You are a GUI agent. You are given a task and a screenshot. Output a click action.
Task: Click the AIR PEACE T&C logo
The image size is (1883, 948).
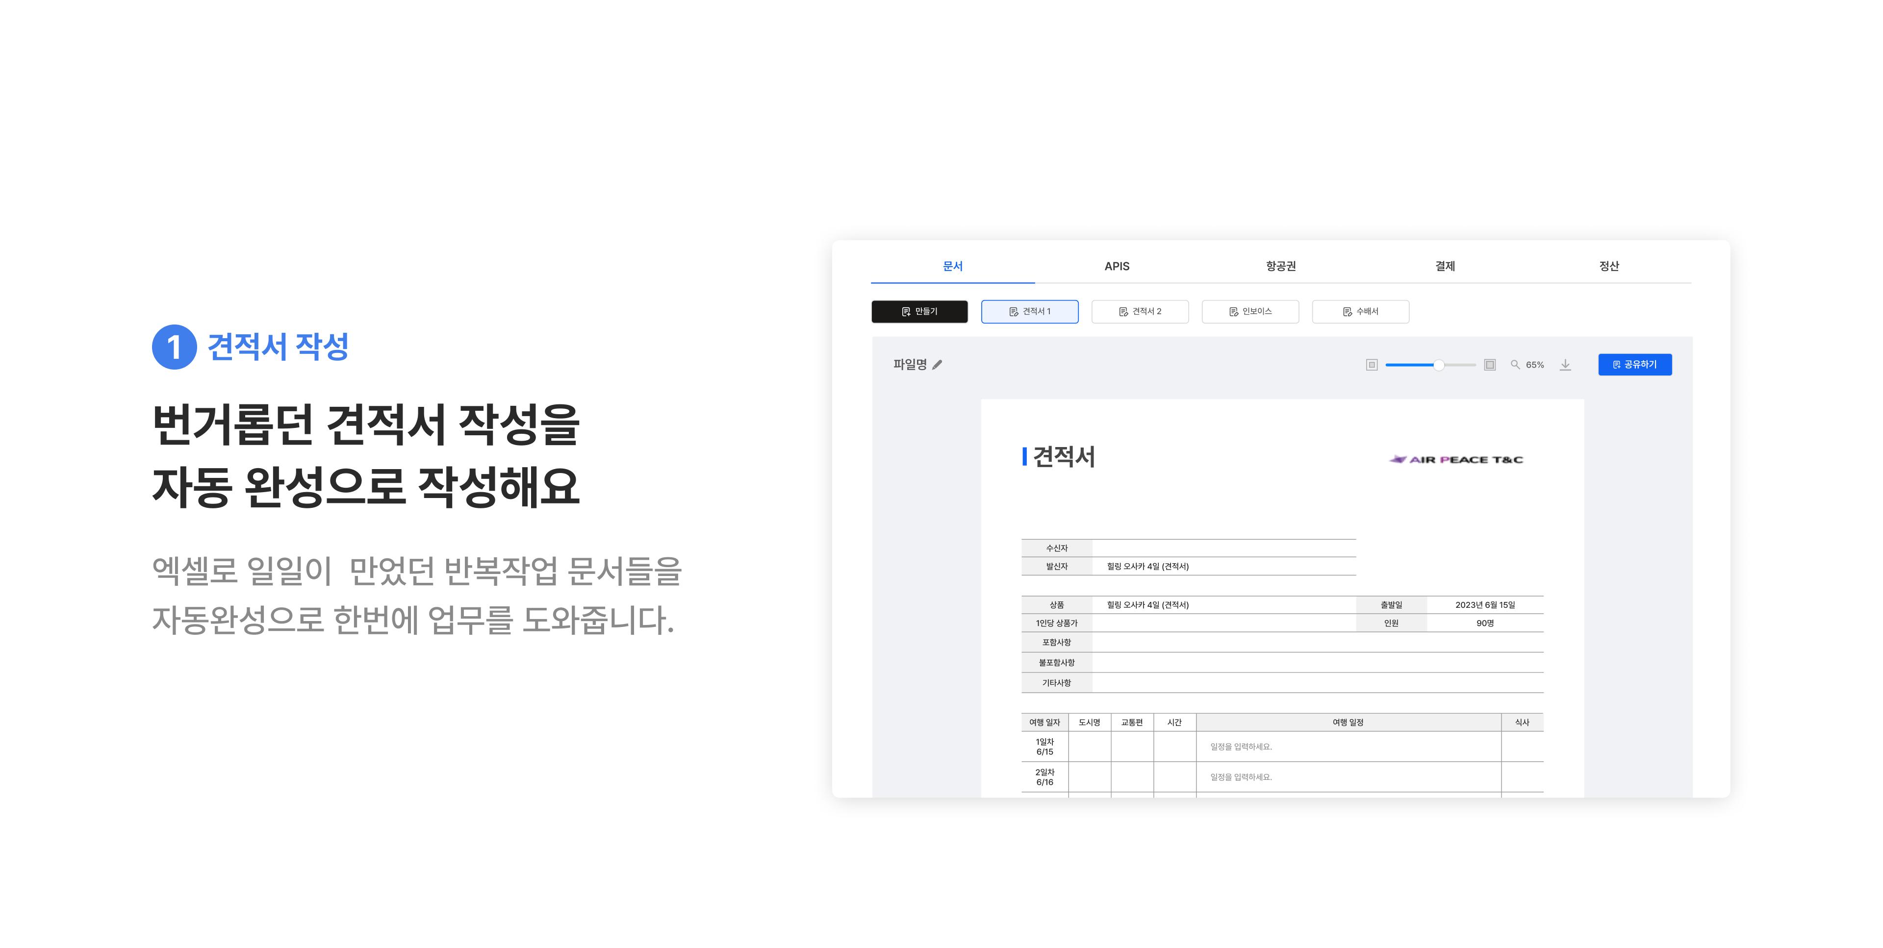click(x=1455, y=460)
